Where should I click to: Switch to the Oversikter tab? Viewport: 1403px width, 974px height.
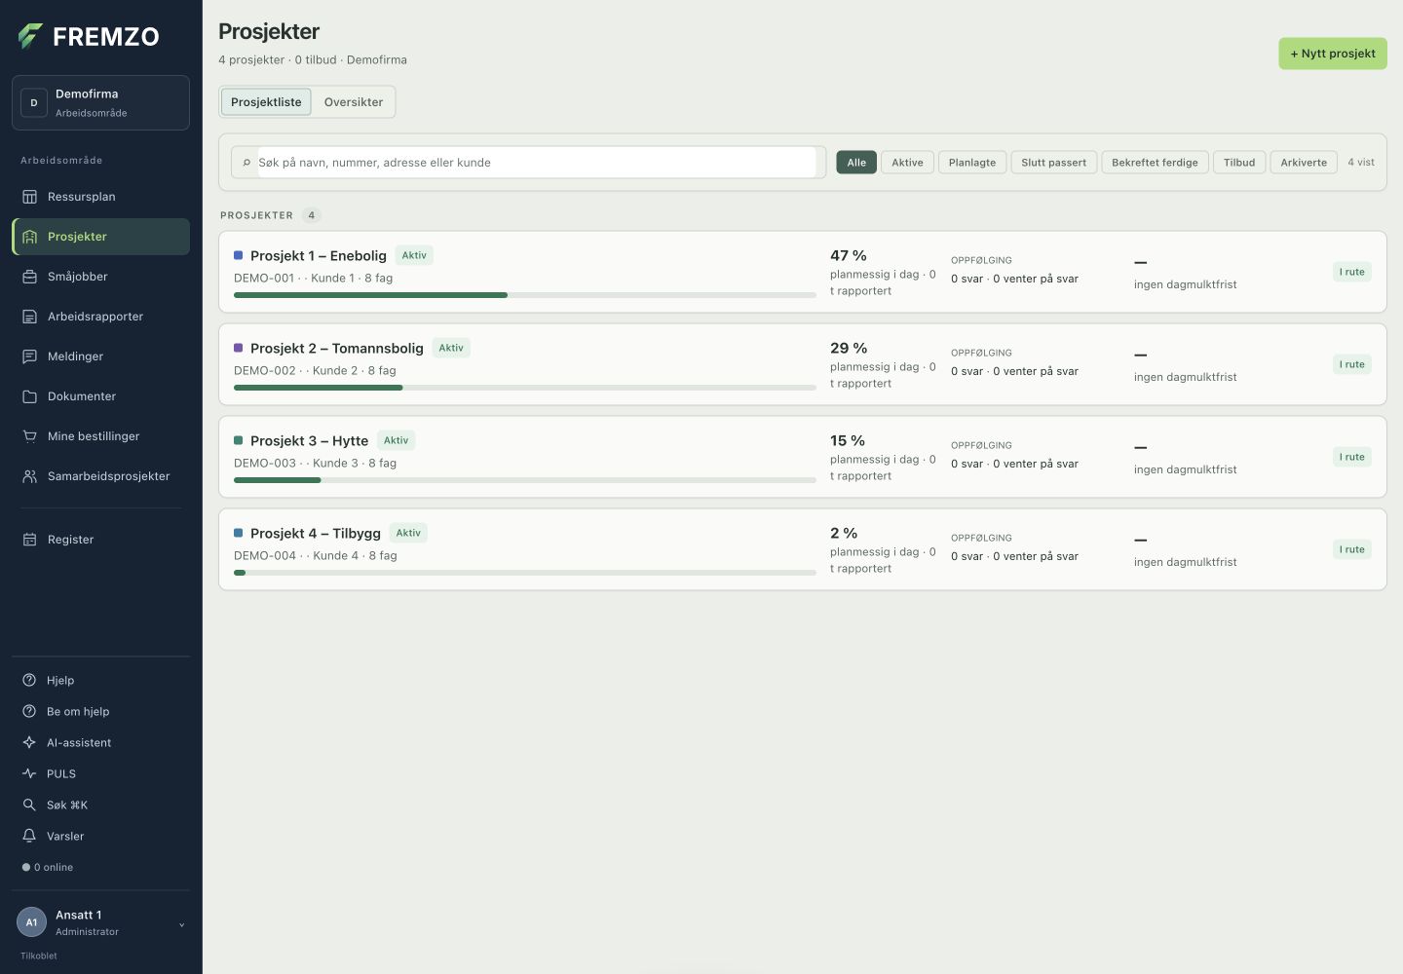tap(354, 102)
